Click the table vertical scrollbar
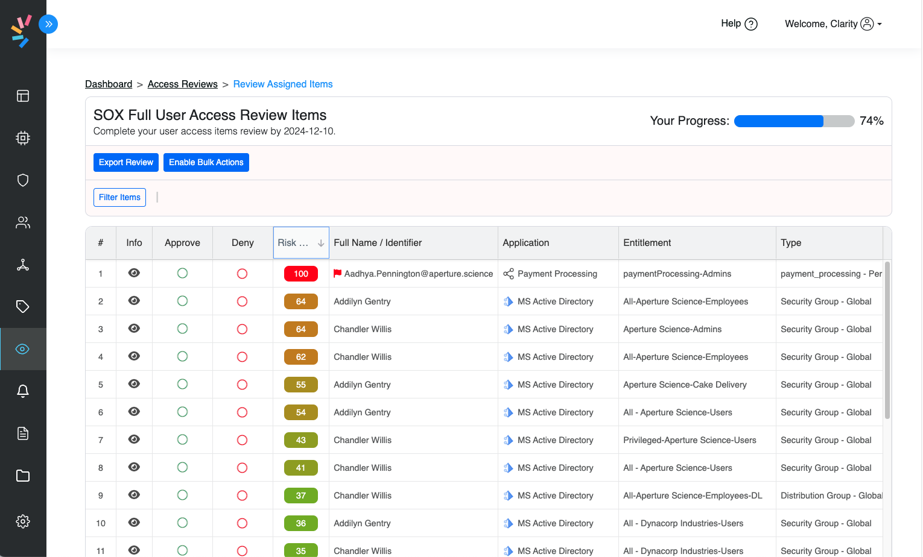Image resolution: width=923 pixels, height=557 pixels. pyautogui.click(x=887, y=340)
